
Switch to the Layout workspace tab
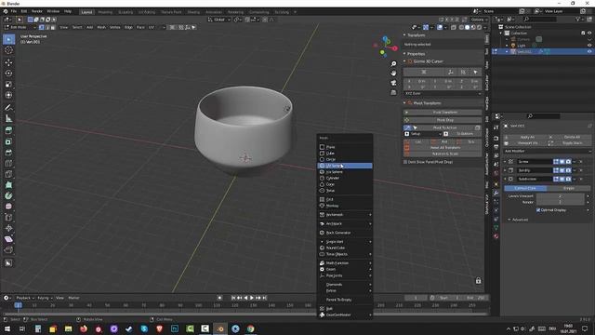[x=86, y=12]
